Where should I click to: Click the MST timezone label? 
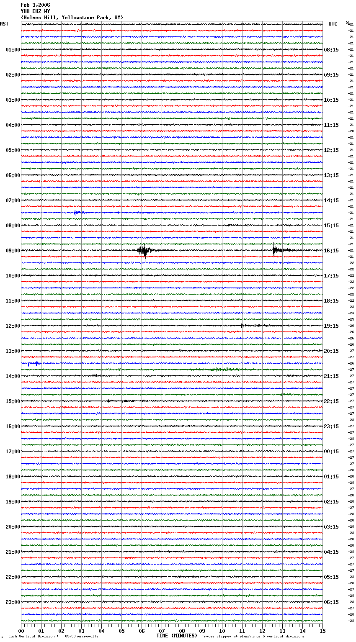coord(4,24)
